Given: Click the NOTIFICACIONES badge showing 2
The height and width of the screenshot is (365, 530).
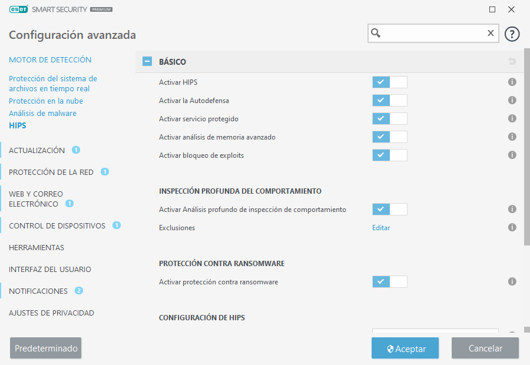Looking at the screenshot, I should [79, 291].
